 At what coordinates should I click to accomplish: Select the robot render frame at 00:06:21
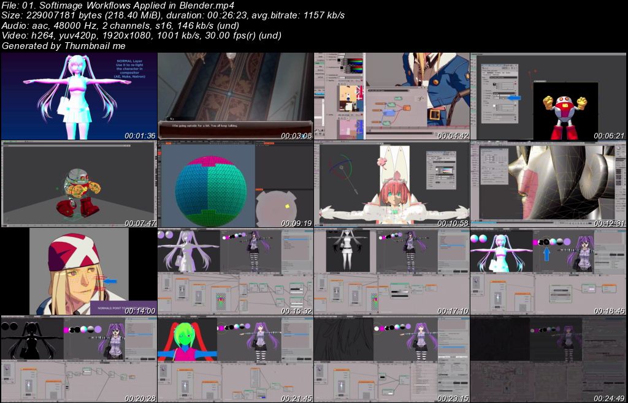pos(548,96)
